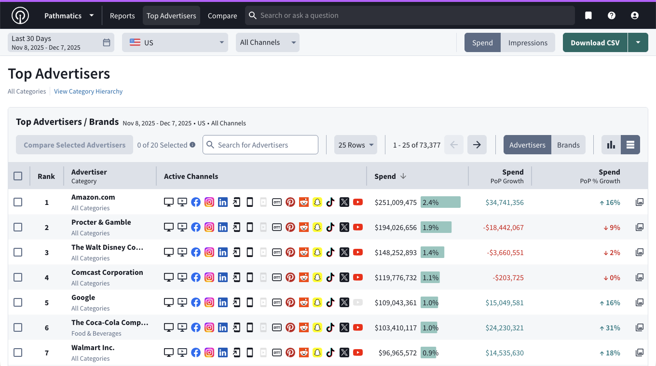
Task: Click the 2.4% spend share bar
Action: 440,202
